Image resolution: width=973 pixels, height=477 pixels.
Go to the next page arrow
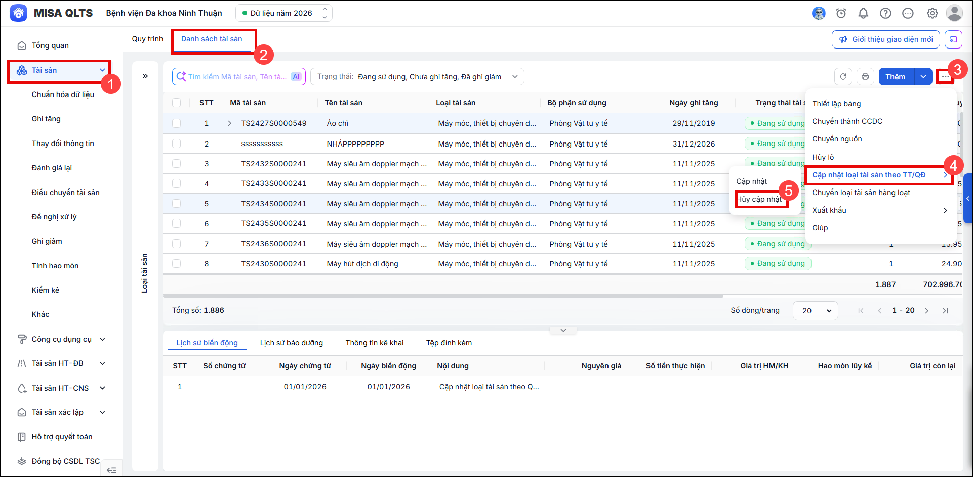coord(926,311)
